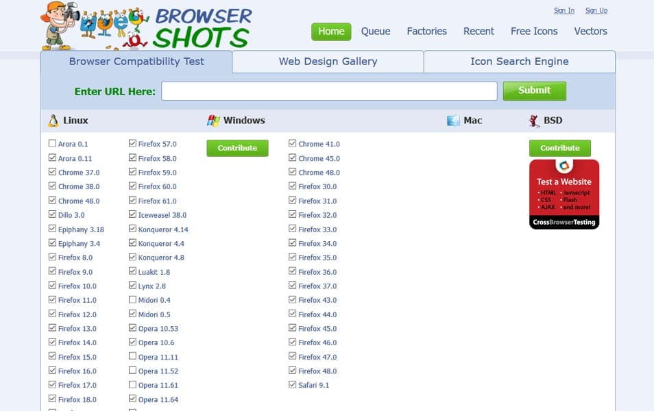Click the Firefox 59.0 label
This screenshot has width=654, height=411.
coord(157,173)
